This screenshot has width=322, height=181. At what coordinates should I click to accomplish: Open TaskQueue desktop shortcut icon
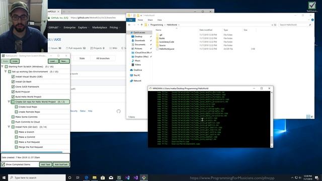pos(312,6)
